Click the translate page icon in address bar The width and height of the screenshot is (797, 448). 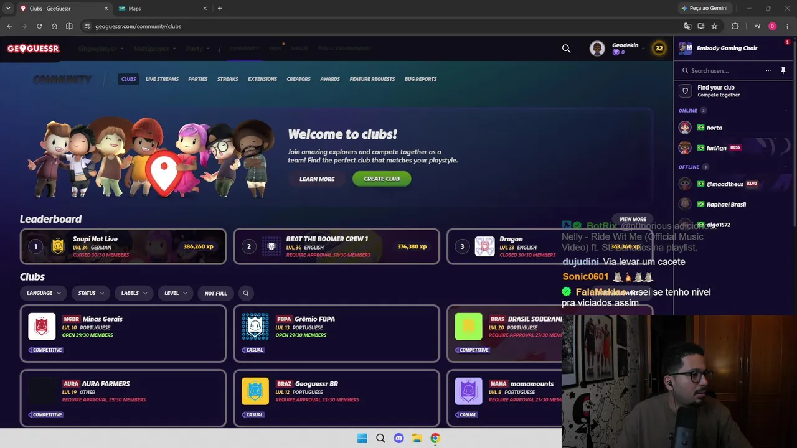(687, 26)
